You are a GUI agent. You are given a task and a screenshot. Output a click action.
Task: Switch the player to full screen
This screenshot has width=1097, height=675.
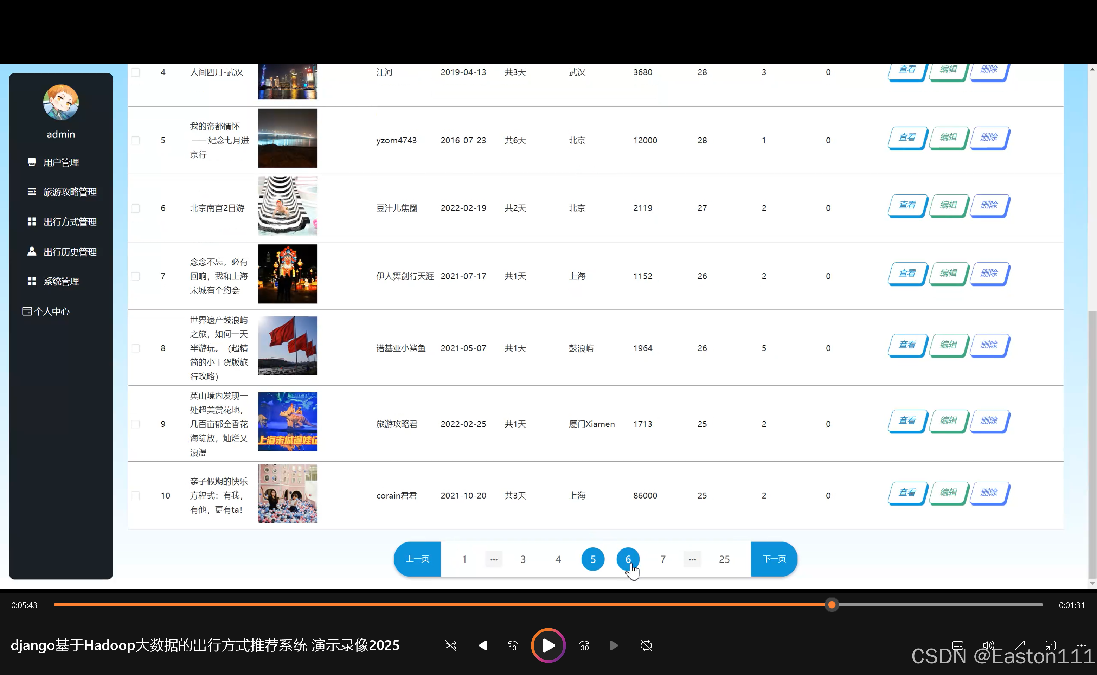click(1019, 645)
